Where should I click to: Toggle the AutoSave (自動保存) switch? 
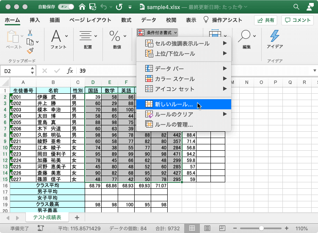[67, 7]
